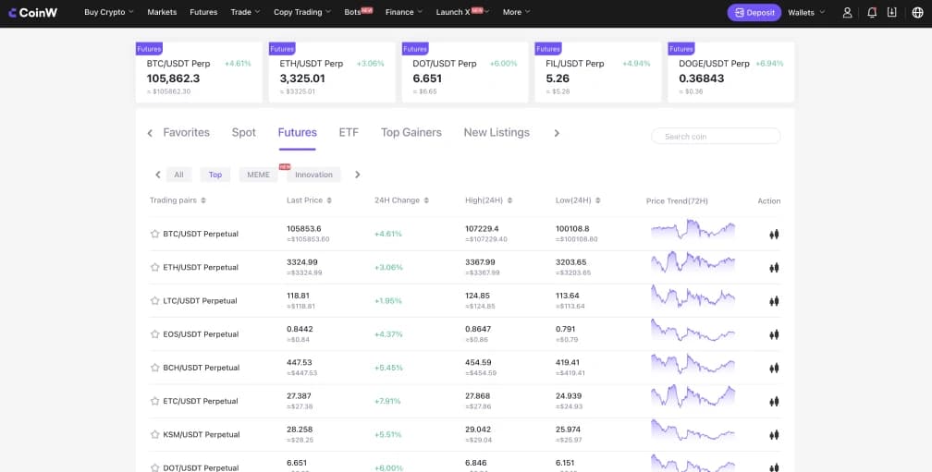Switch to the Top Gainers tab
932x472 pixels.
pyautogui.click(x=411, y=132)
